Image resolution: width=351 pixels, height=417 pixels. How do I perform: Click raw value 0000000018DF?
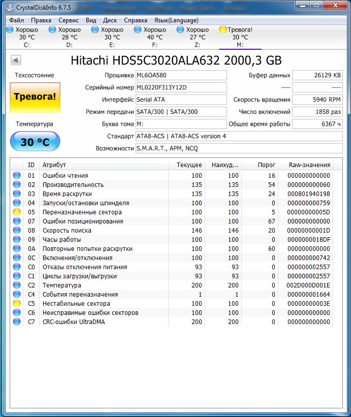click(309, 240)
